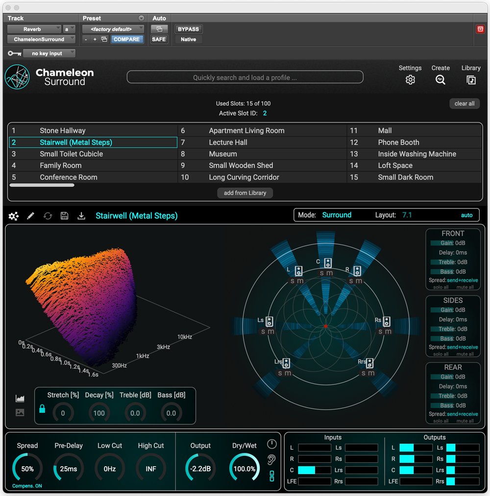Click the preset minus button

tap(86, 39)
